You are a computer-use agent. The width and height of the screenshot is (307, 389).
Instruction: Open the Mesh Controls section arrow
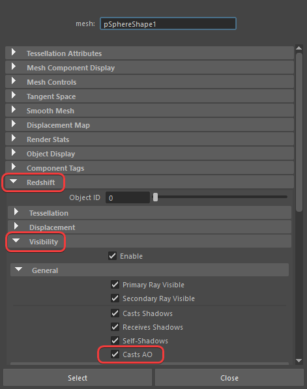pyautogui.click(x=14, y=81)
